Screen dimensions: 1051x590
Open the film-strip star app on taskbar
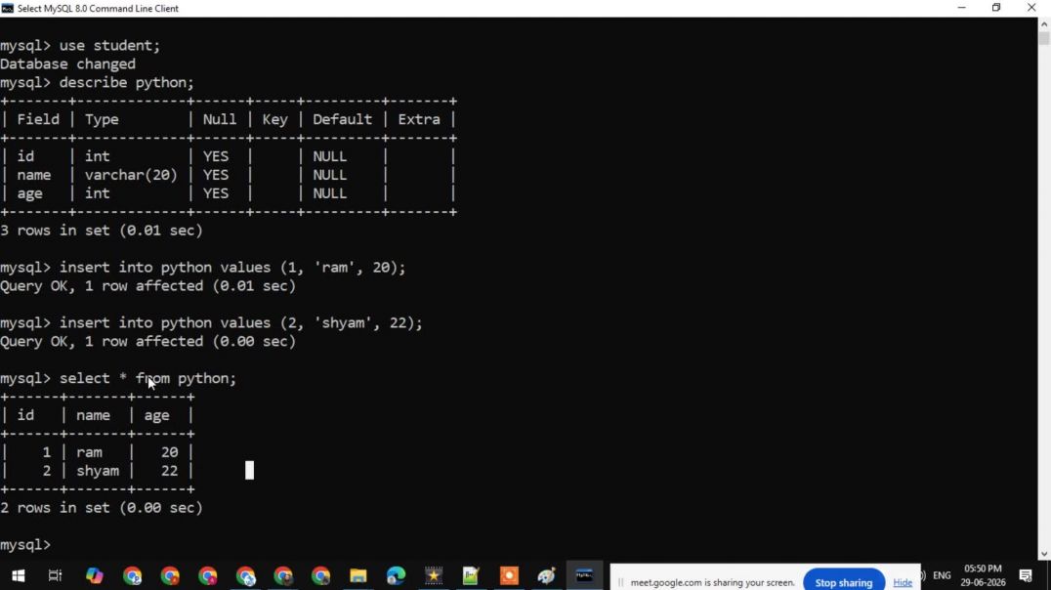pos(434,575)
